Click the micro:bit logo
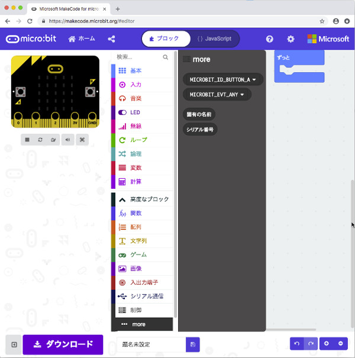Image resolution: width=355 pixels, height=358 pixels. 31,39
